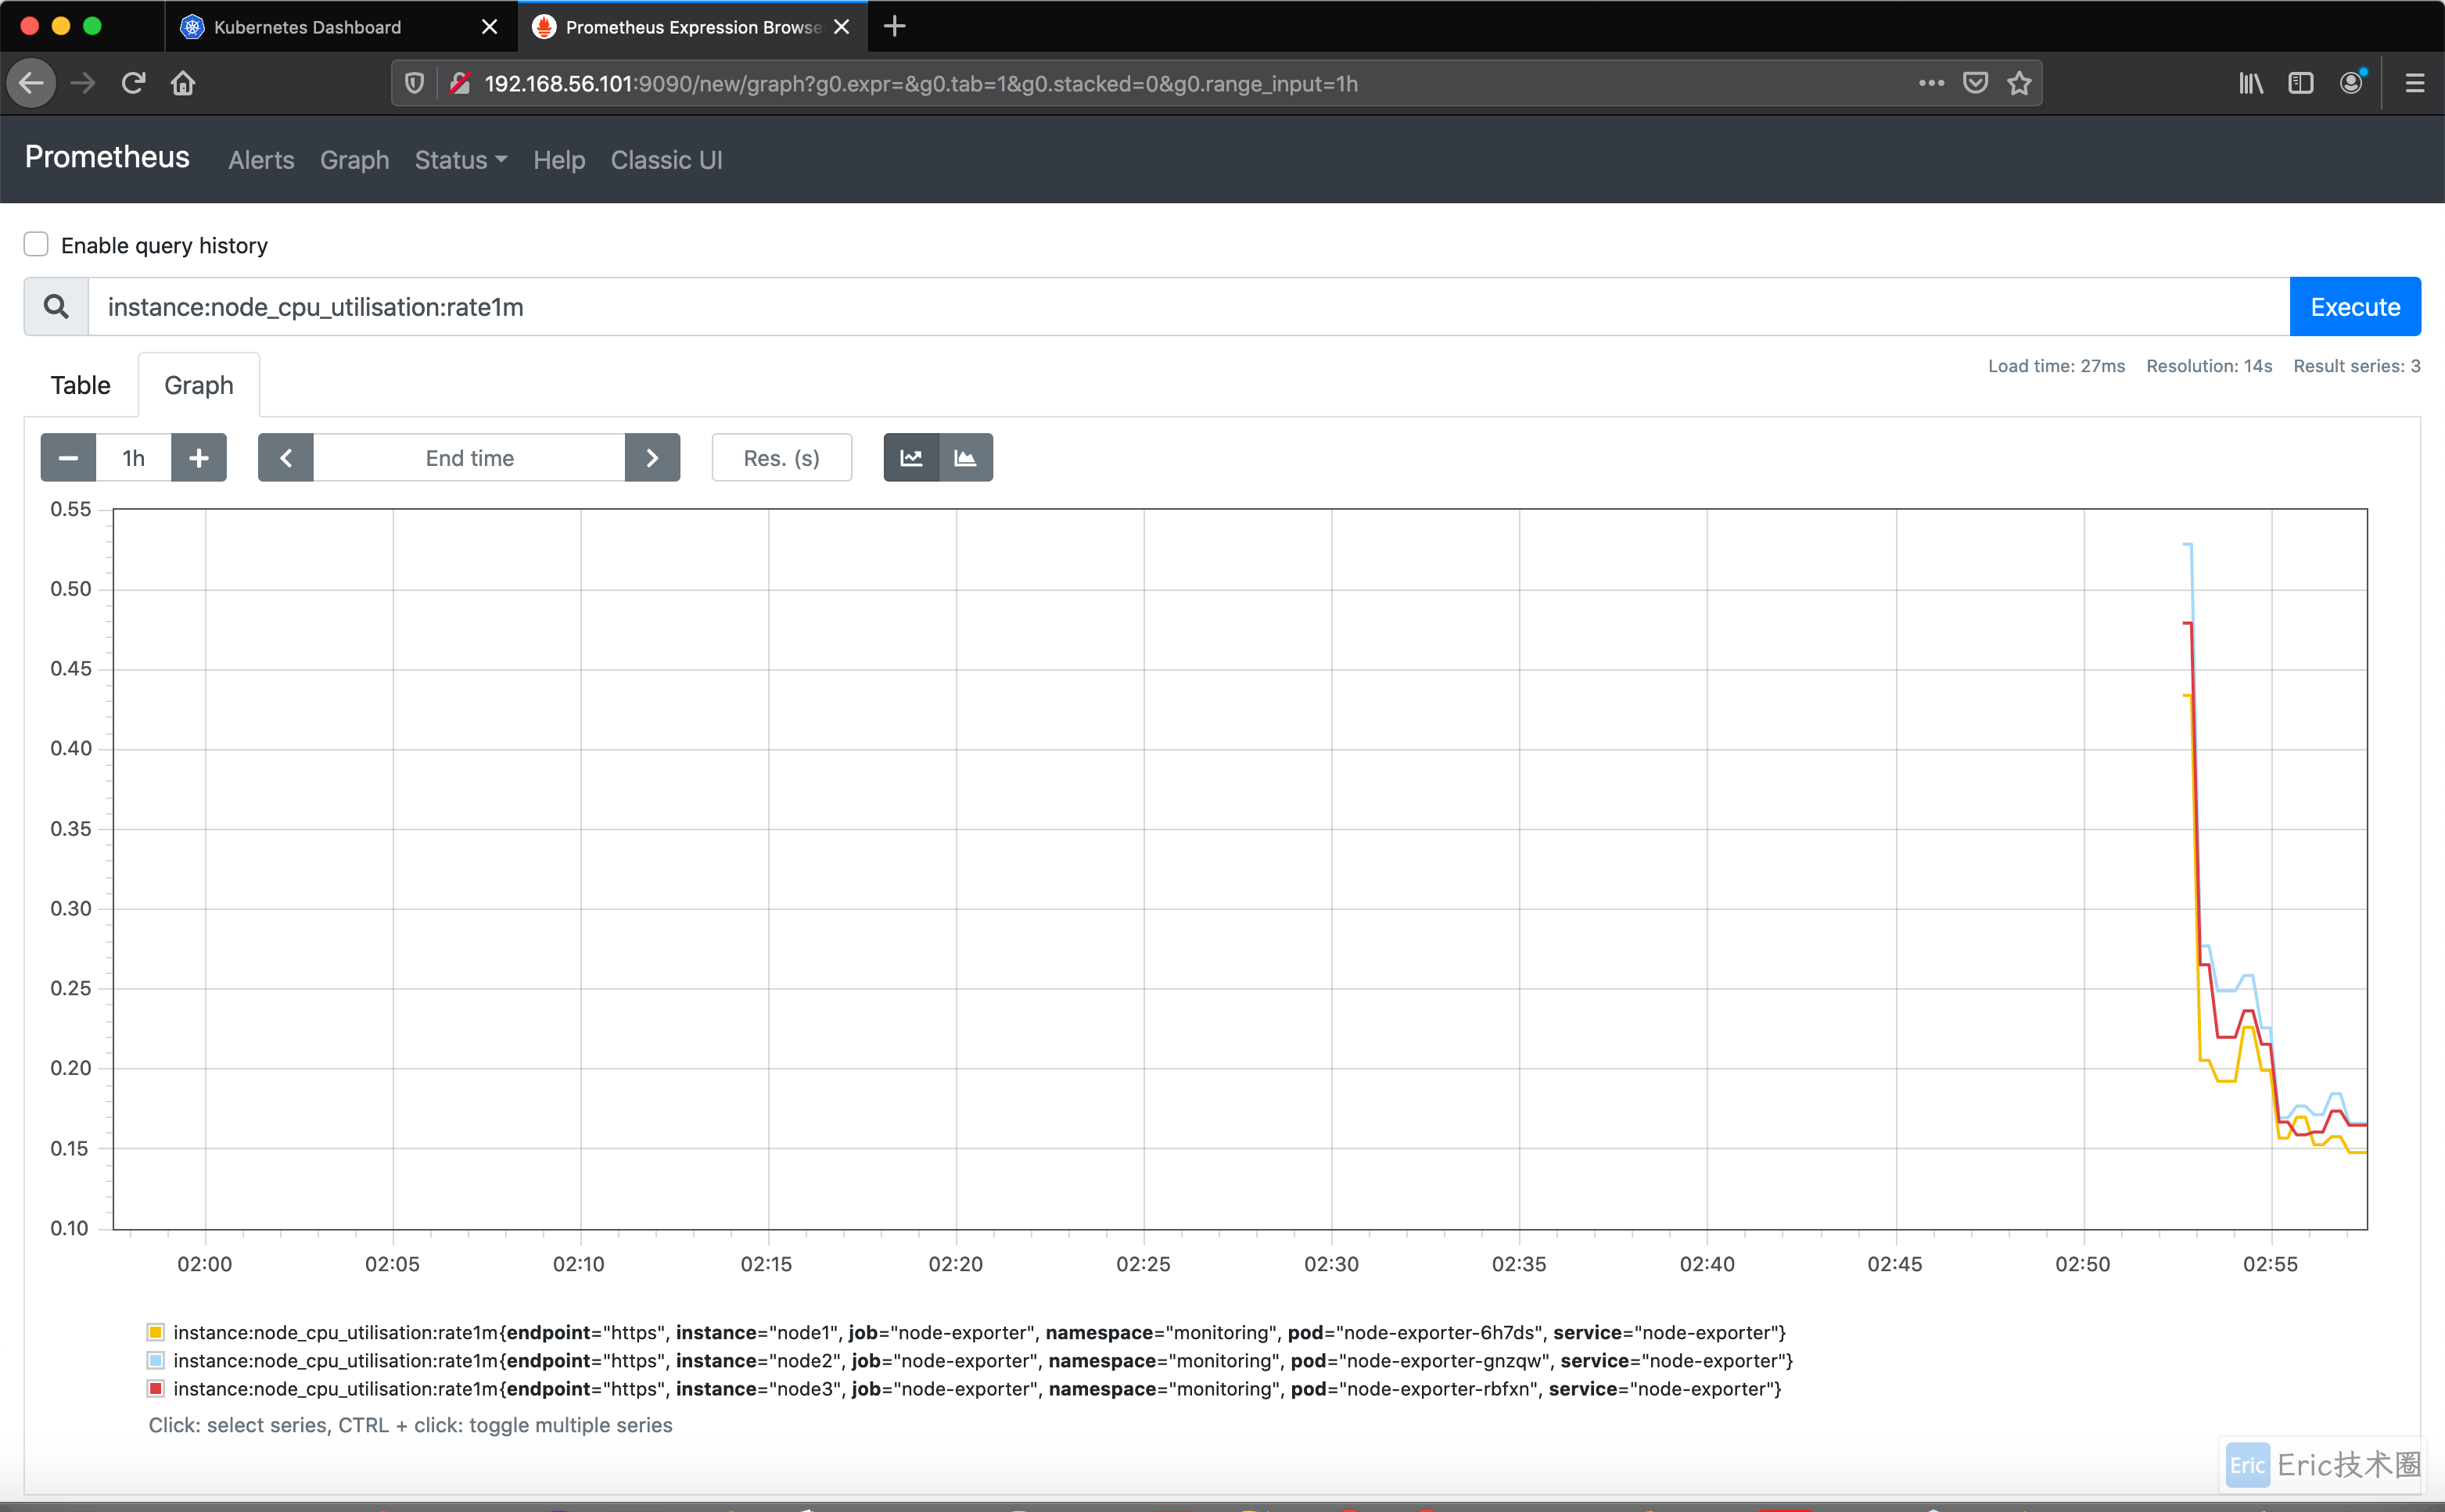Click the browser forward arrow

(x=84, y=83)
